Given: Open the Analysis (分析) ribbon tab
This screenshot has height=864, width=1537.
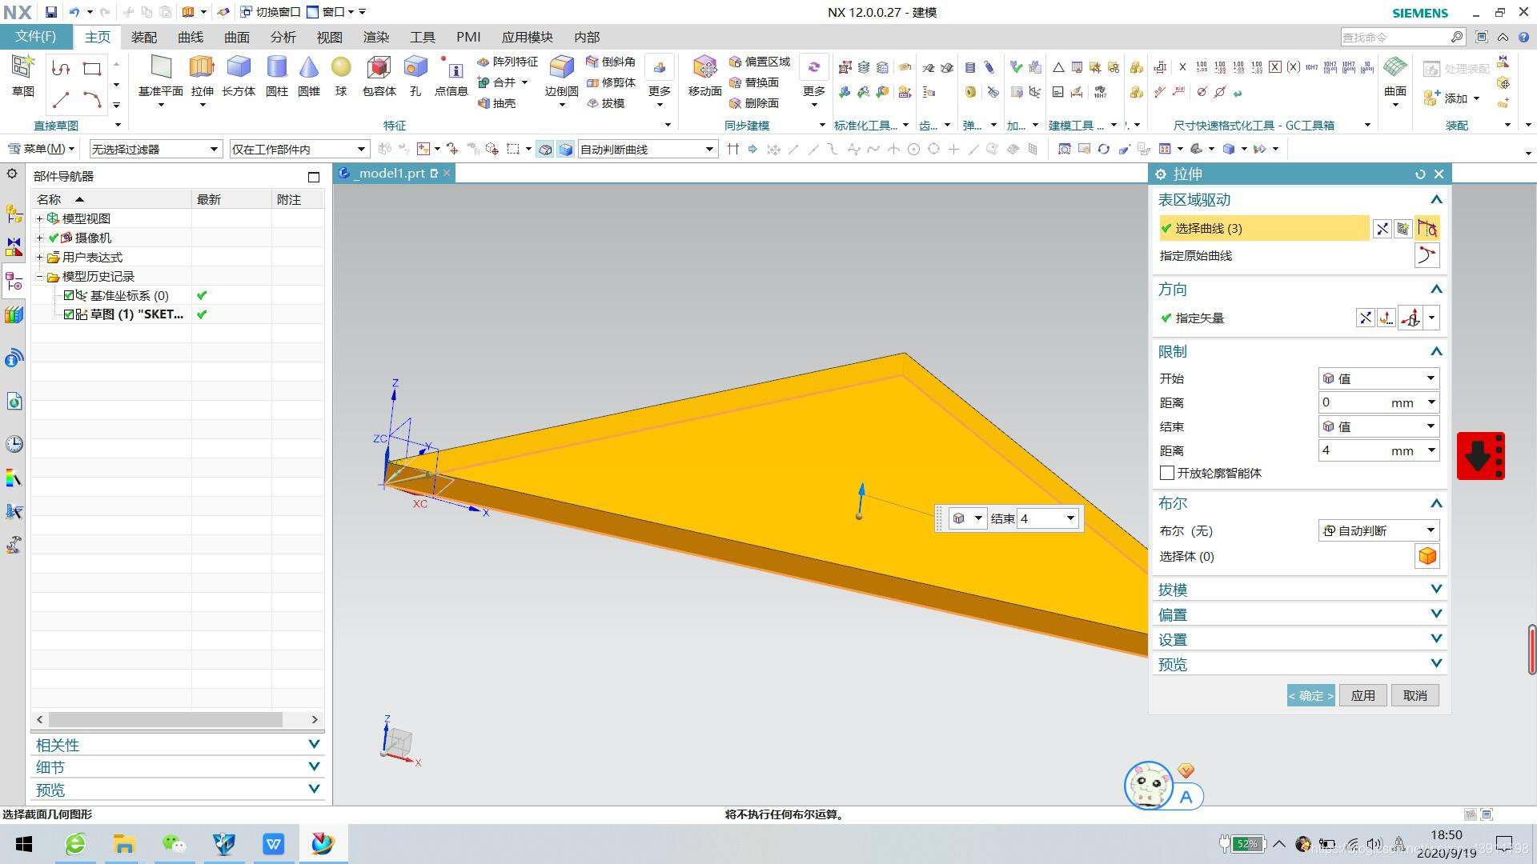Looking at the screenshot, I should pos(283,38).
